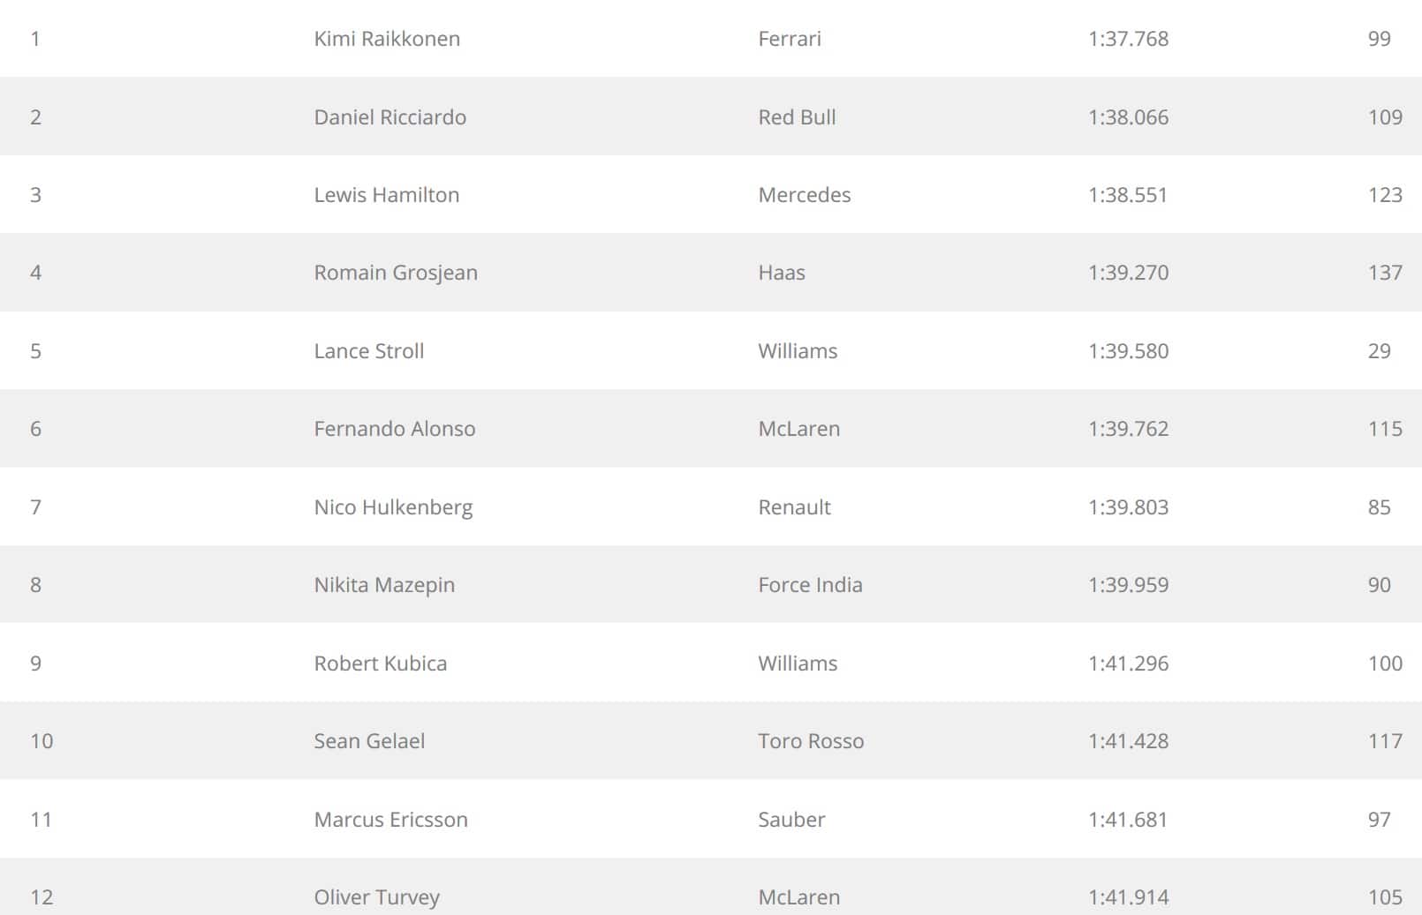Click Nikita Mazepin in row 8
Viewport: 1422px width, 915px height.
coord(384,585)
